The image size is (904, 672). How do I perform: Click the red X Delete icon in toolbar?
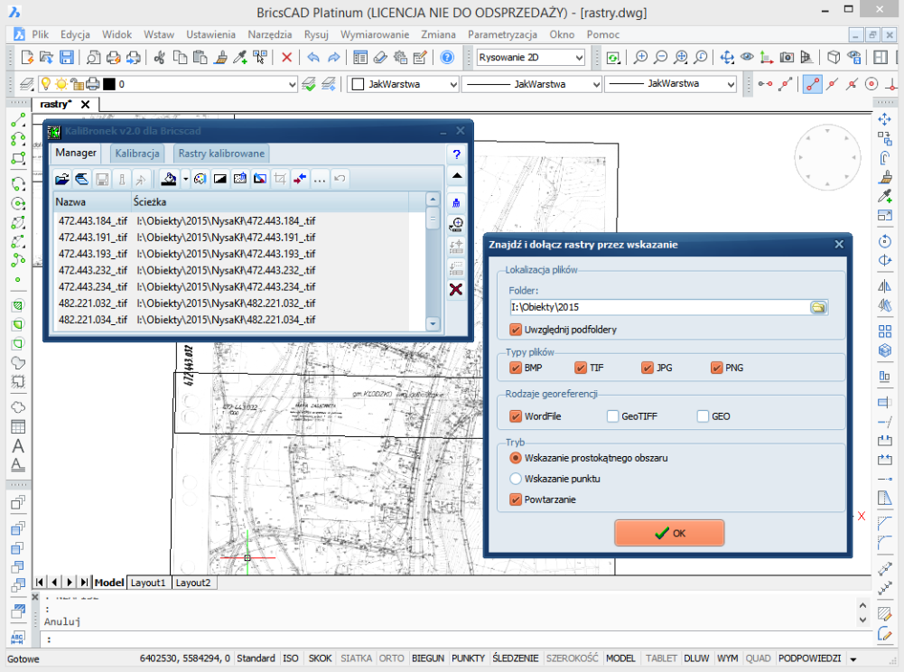[286, 57]
